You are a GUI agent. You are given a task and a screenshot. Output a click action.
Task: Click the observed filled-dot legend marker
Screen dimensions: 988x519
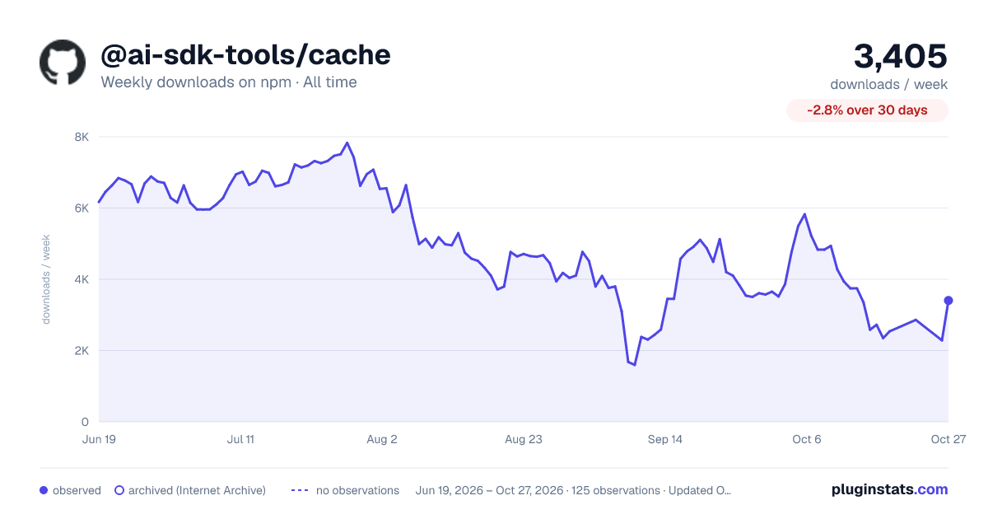[x=44, y=490]
